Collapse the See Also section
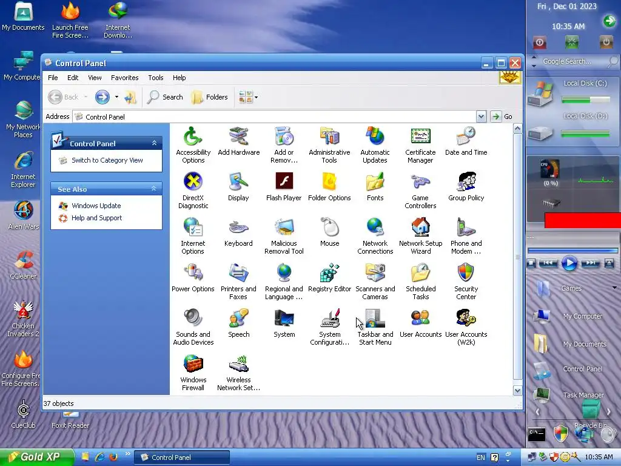The image size is (621, 466). [154, 189]
